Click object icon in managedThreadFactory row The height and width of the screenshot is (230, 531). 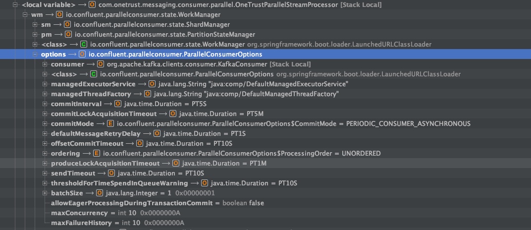tap(147, 94)
